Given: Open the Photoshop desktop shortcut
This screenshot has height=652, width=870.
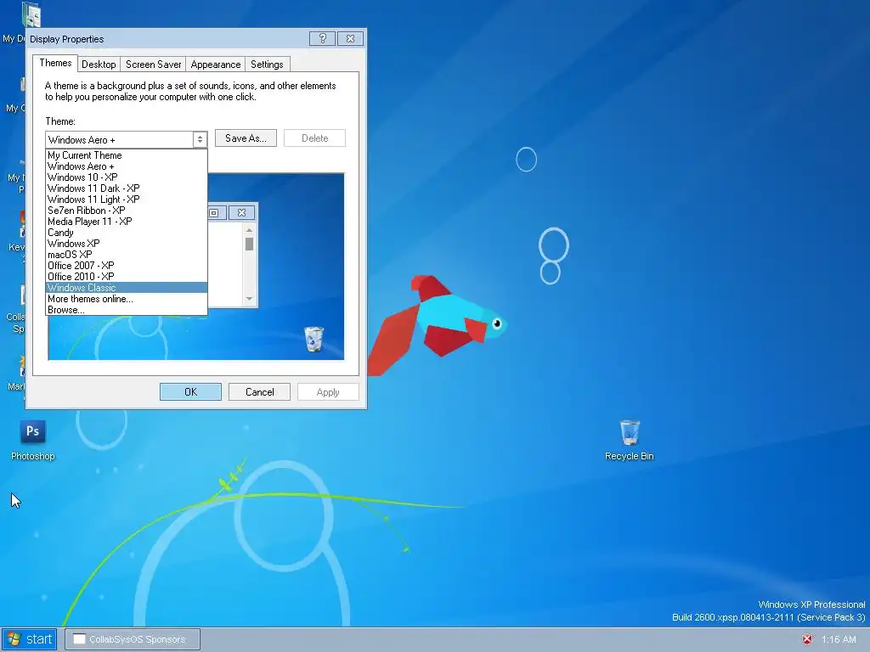Looking at the screenshot, I should point(33,441).
